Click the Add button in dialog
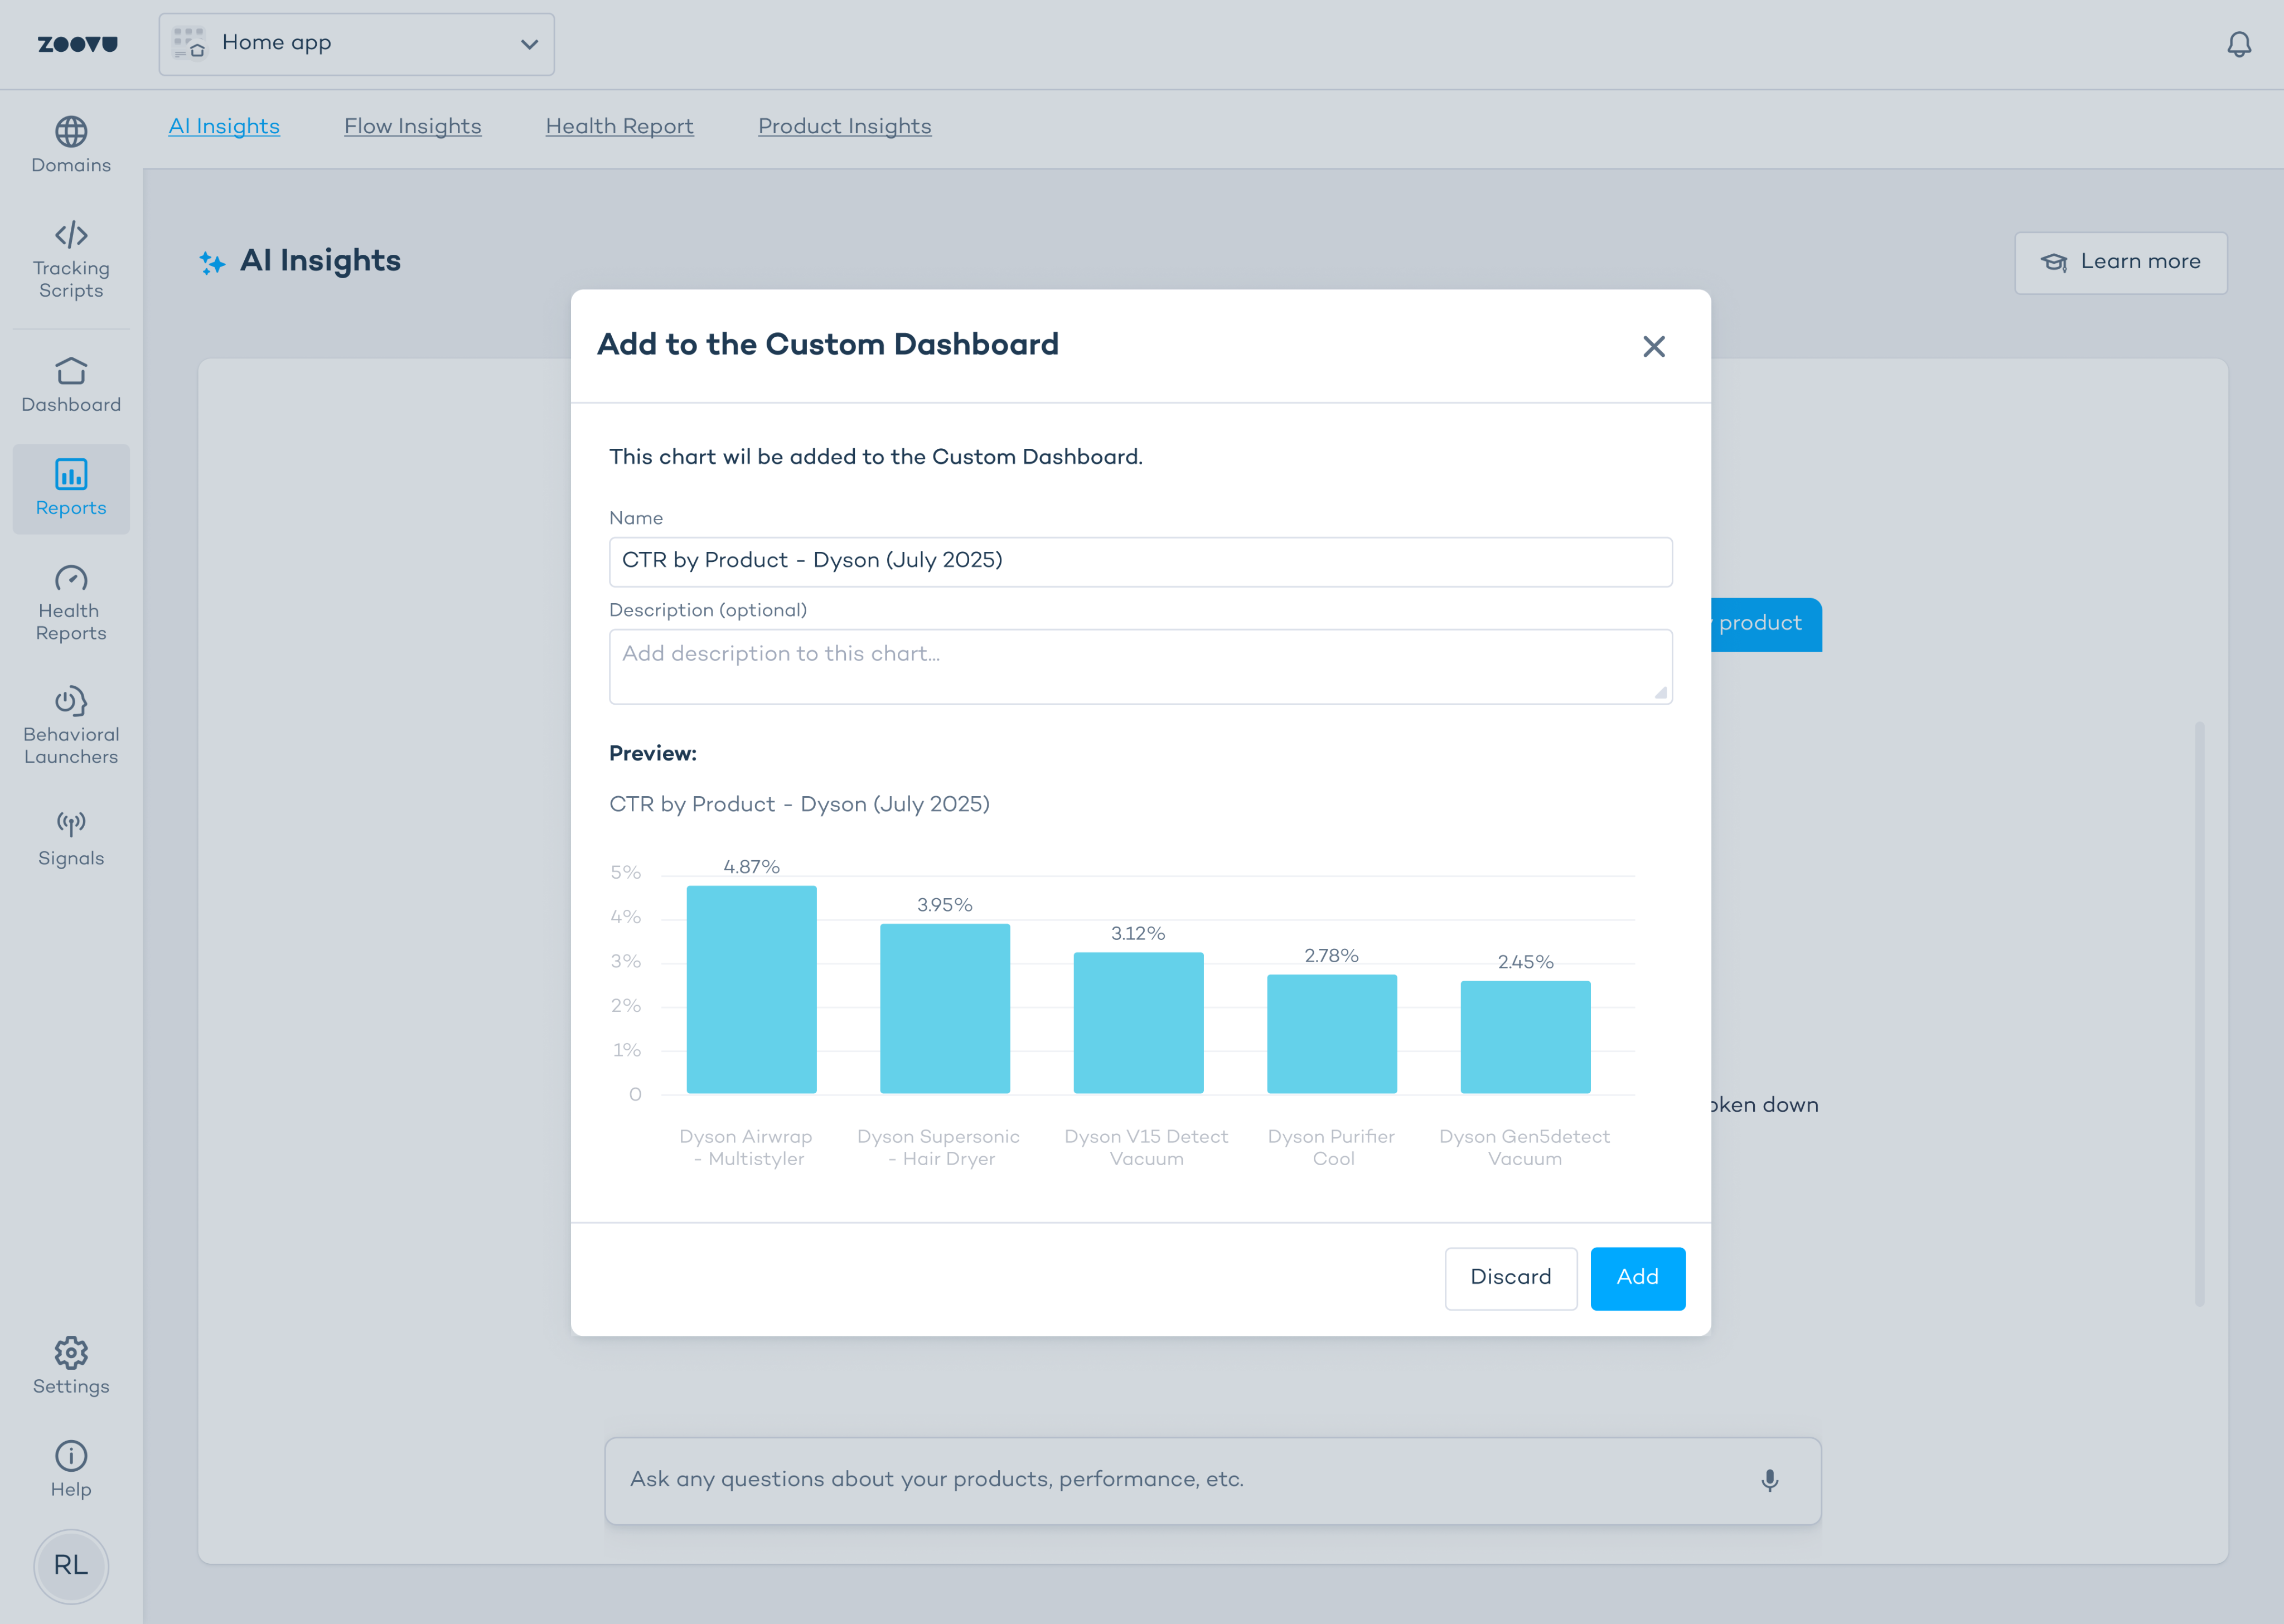The height and width of the screenshot is (1624, 2284). click(x=1637, y=1277)
